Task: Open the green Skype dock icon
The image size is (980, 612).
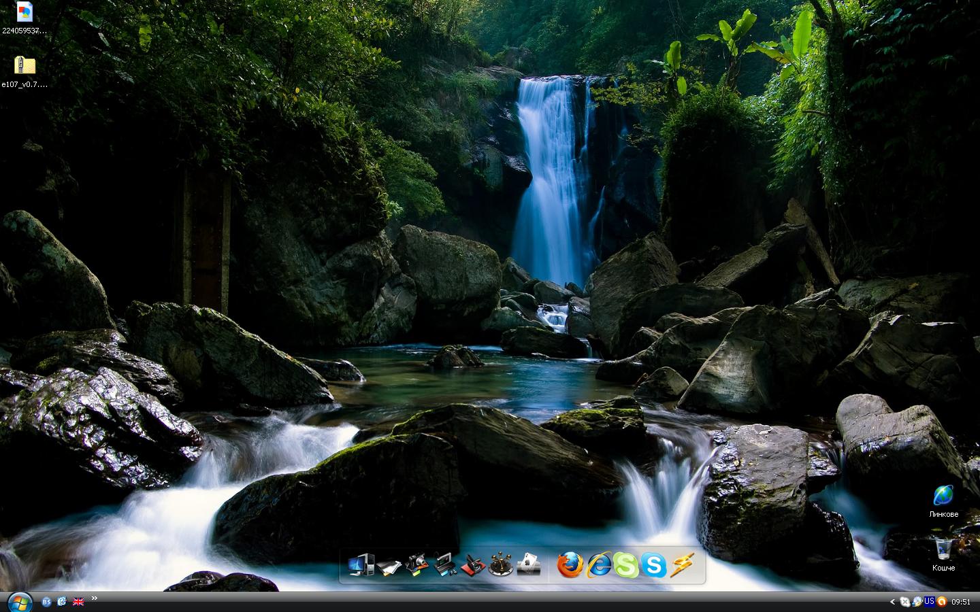Action: pyautogui.click(x=626, y=565)
